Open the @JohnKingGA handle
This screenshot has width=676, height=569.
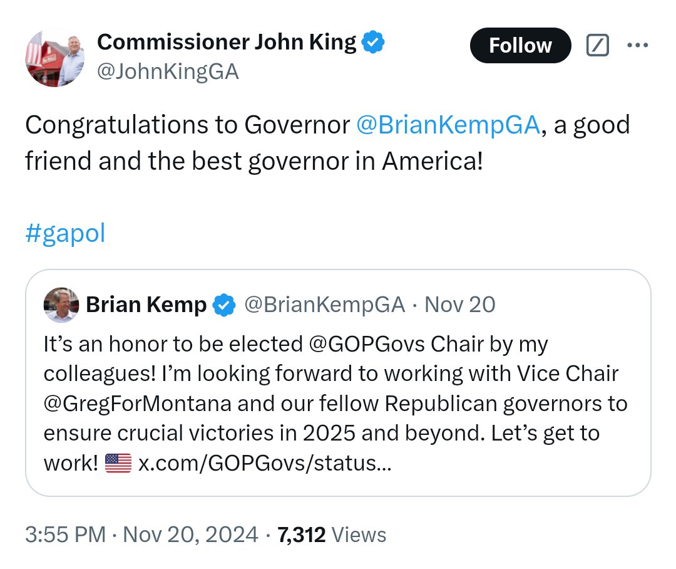(x=168, y=72)
